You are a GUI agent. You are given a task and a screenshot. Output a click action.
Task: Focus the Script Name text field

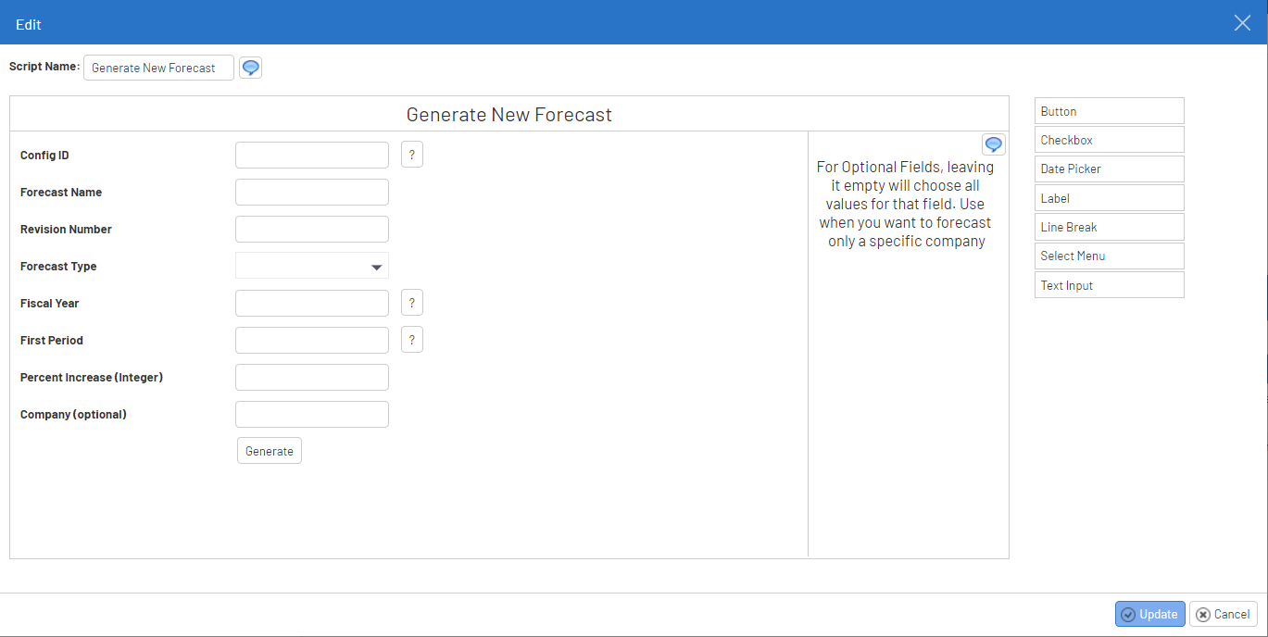pyautogui.click(x=158, y=68)
